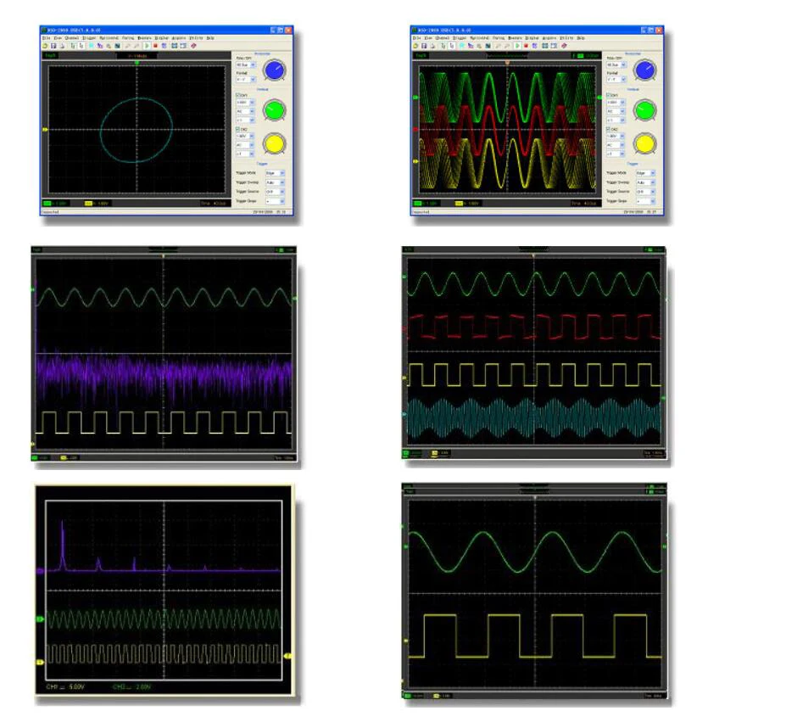Open the Format dropdown in the ellipse window
Image resolution: width=786 pixels, height=728 pixels.
point(246,79)
